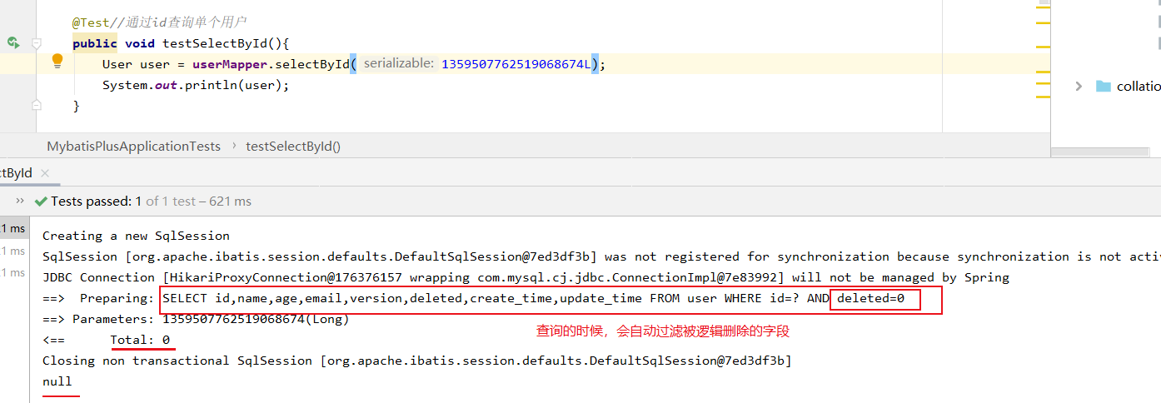Expand the collation folder tree node

click(1079, 86)
